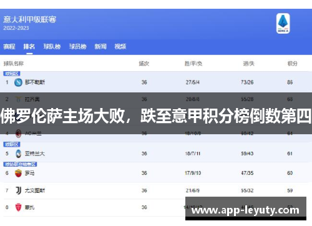Open the 赛程 schedule tab
The width and height of the screenshot is (312, 226).
9,46
